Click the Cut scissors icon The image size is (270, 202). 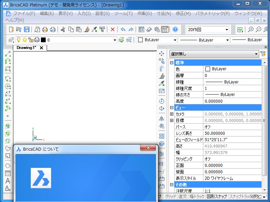click(63, 29)
